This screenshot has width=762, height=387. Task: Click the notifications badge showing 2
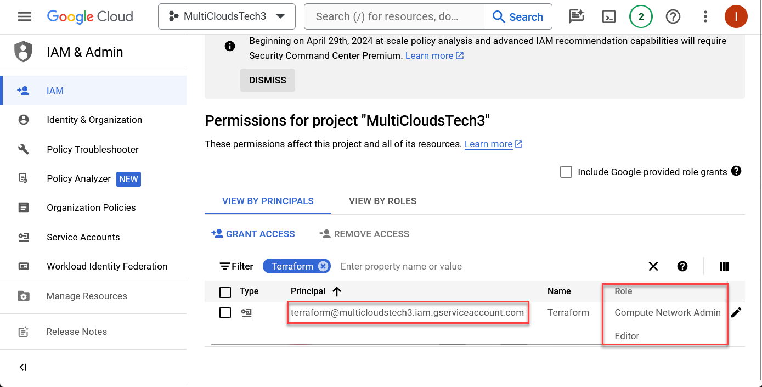point(641,16)
